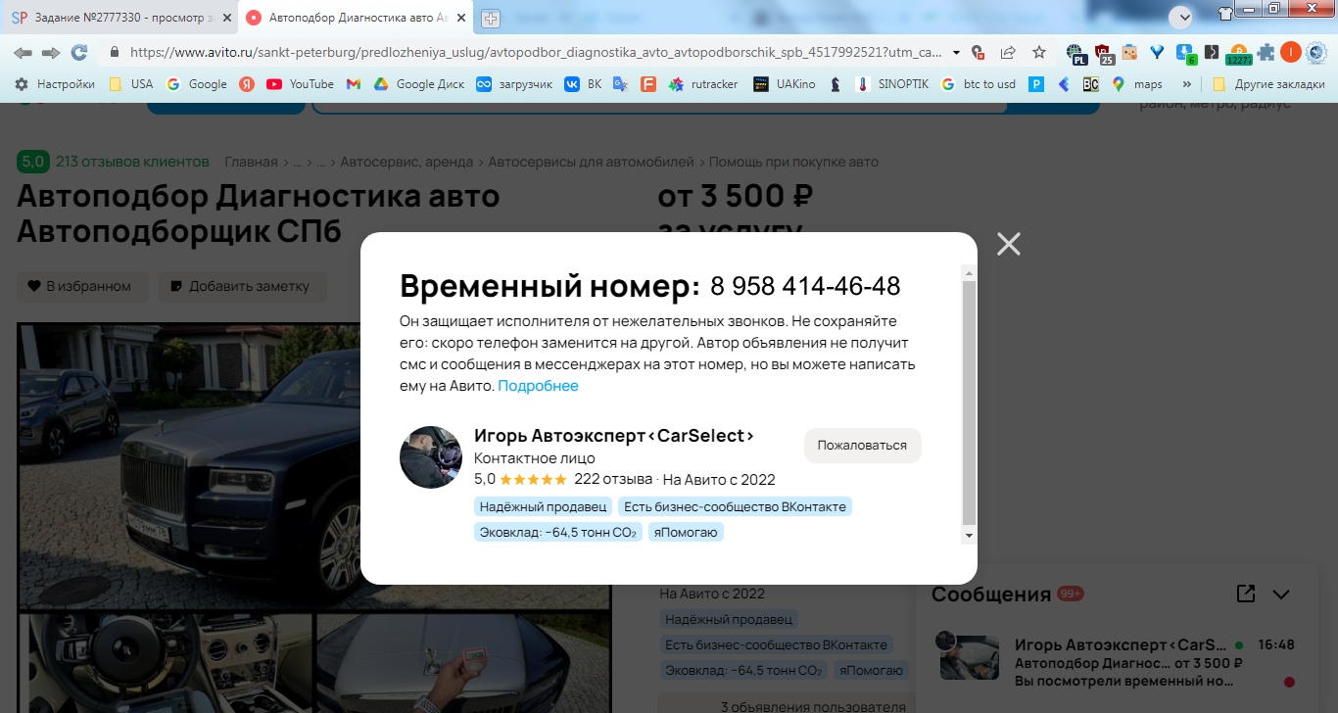Open Другие закладки folder
The image size is (1338, 713).
pos(1266,84)
